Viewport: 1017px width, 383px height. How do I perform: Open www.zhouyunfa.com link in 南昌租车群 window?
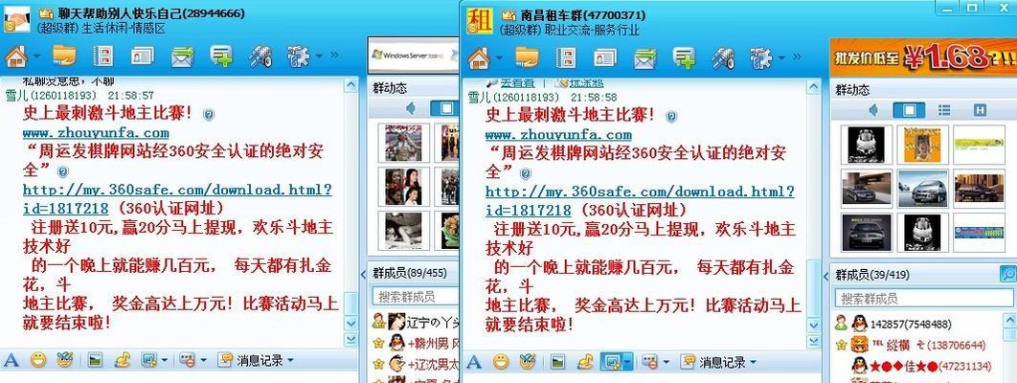click(x=558, y=135)
